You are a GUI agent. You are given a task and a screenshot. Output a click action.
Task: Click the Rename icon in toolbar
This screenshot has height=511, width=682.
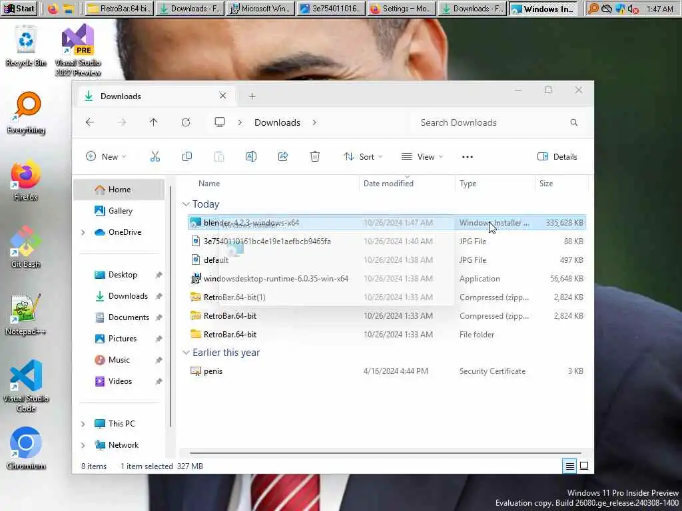click(251, 156)
